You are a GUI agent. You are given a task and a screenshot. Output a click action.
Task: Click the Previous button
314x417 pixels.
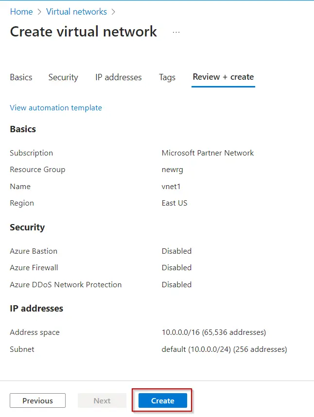[x=37, y=400]
